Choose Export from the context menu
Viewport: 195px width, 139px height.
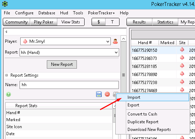(153, 105)
